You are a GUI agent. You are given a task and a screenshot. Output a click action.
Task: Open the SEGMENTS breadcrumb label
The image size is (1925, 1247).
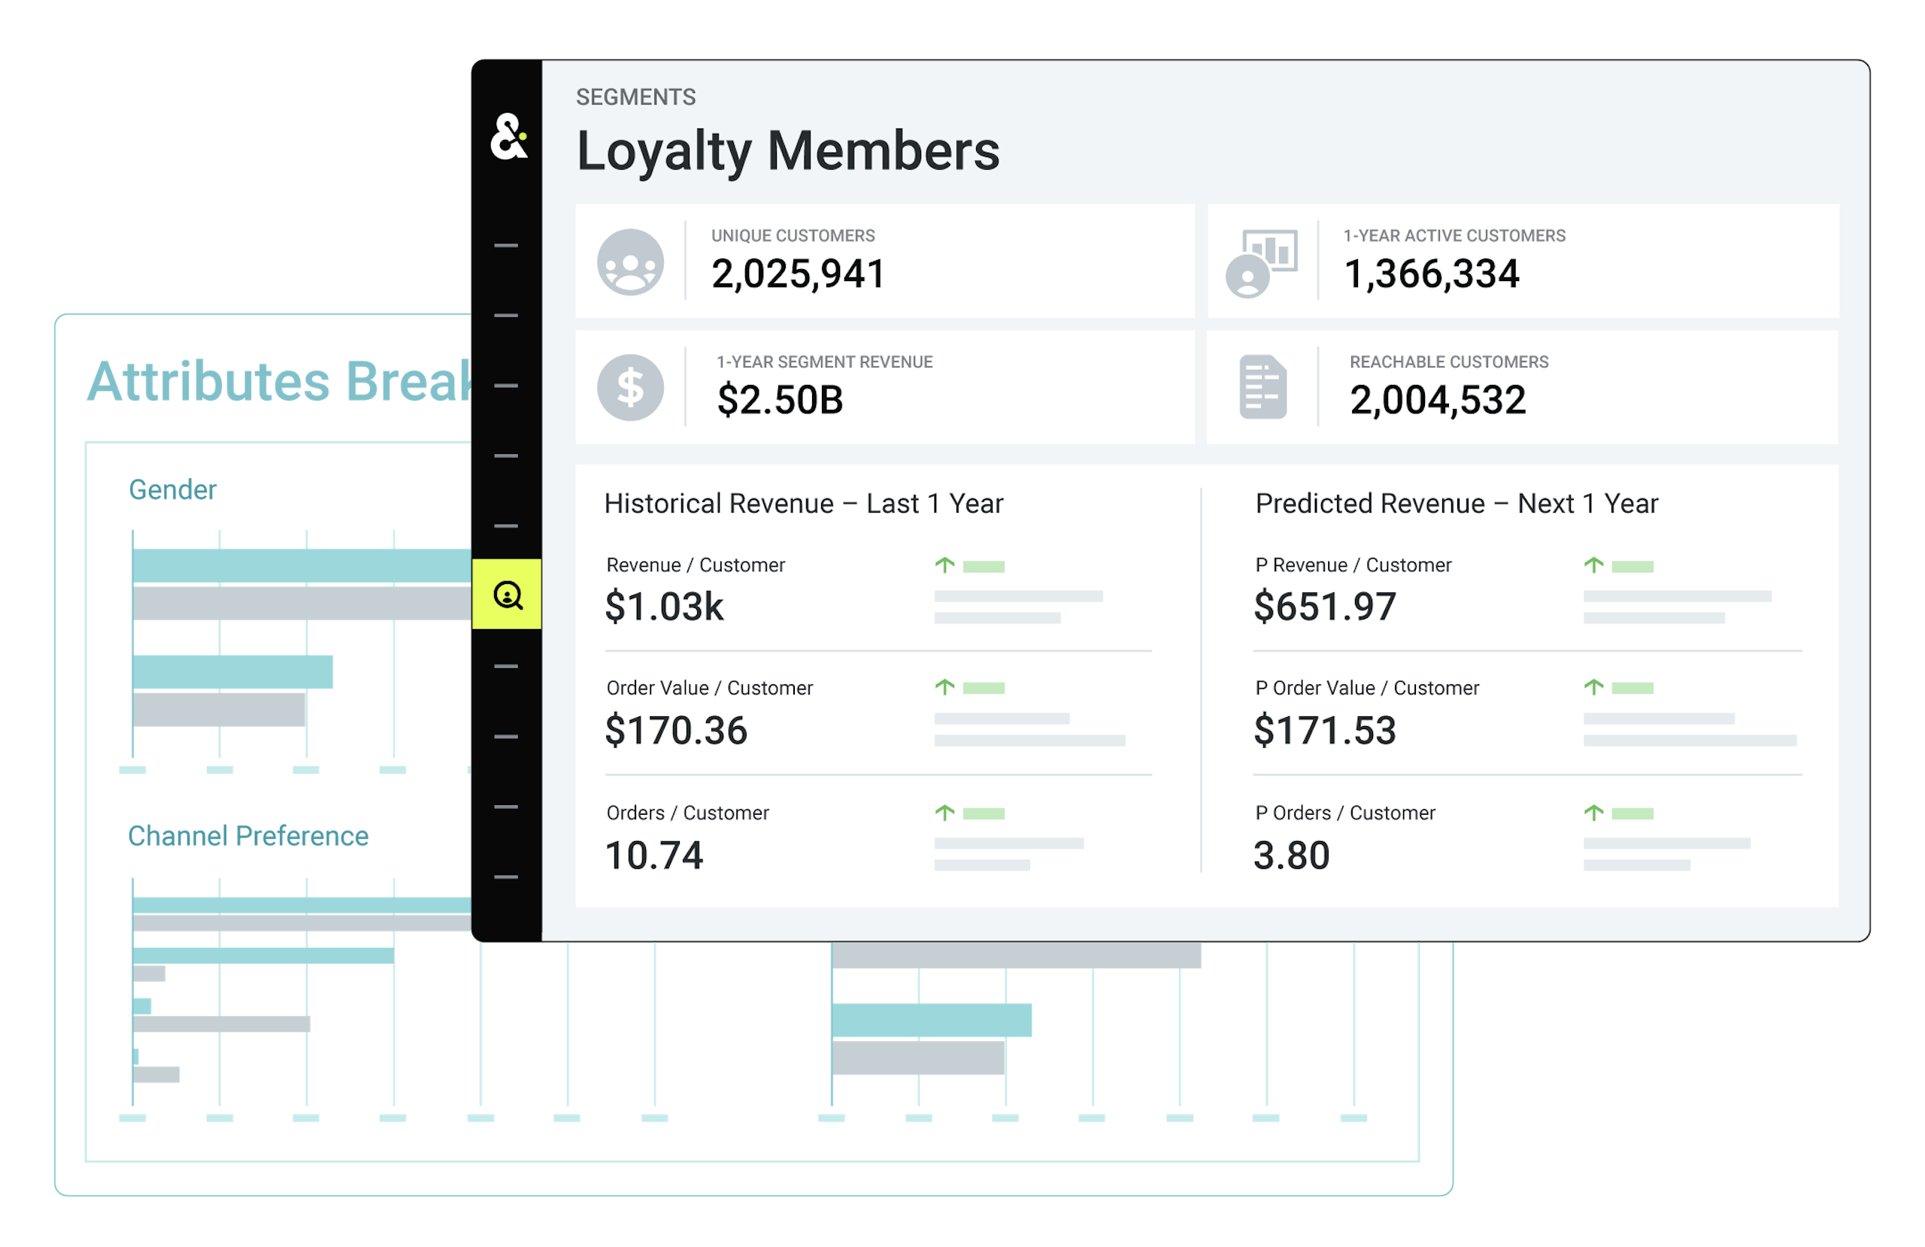tap(635, 97)
